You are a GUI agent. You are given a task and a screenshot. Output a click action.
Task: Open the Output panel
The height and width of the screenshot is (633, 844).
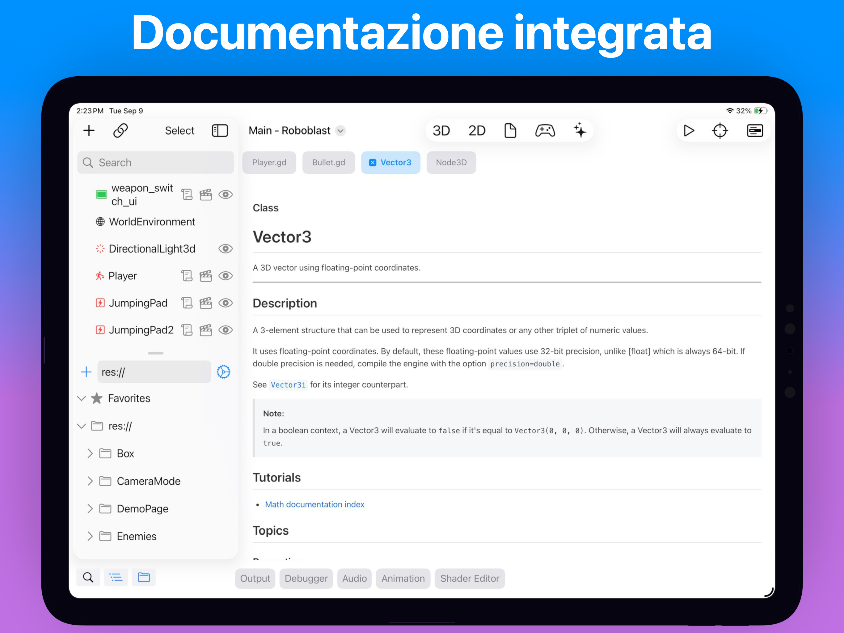(255, 578)
